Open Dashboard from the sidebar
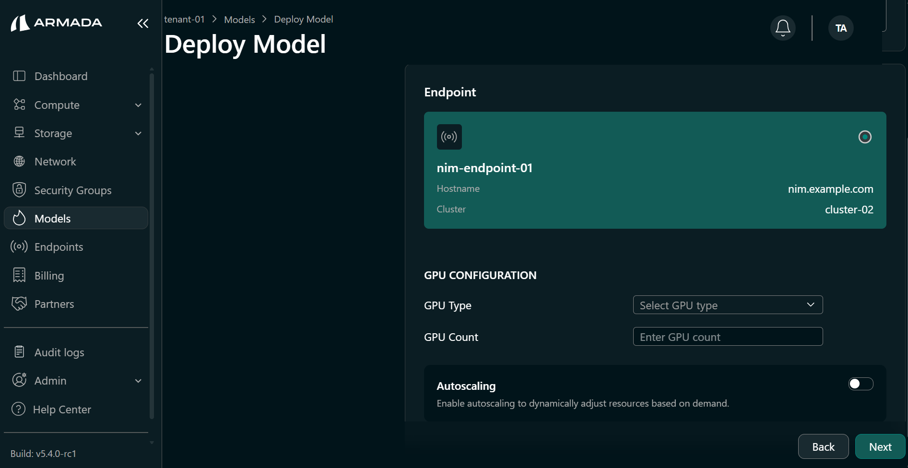 tap(76, 76)
